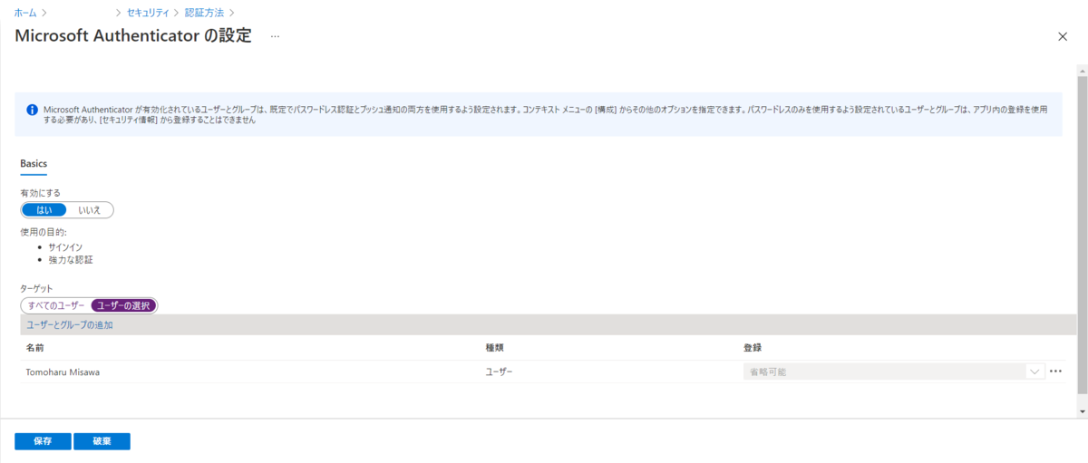Click the ターゲット label

(x=36, y=288)
